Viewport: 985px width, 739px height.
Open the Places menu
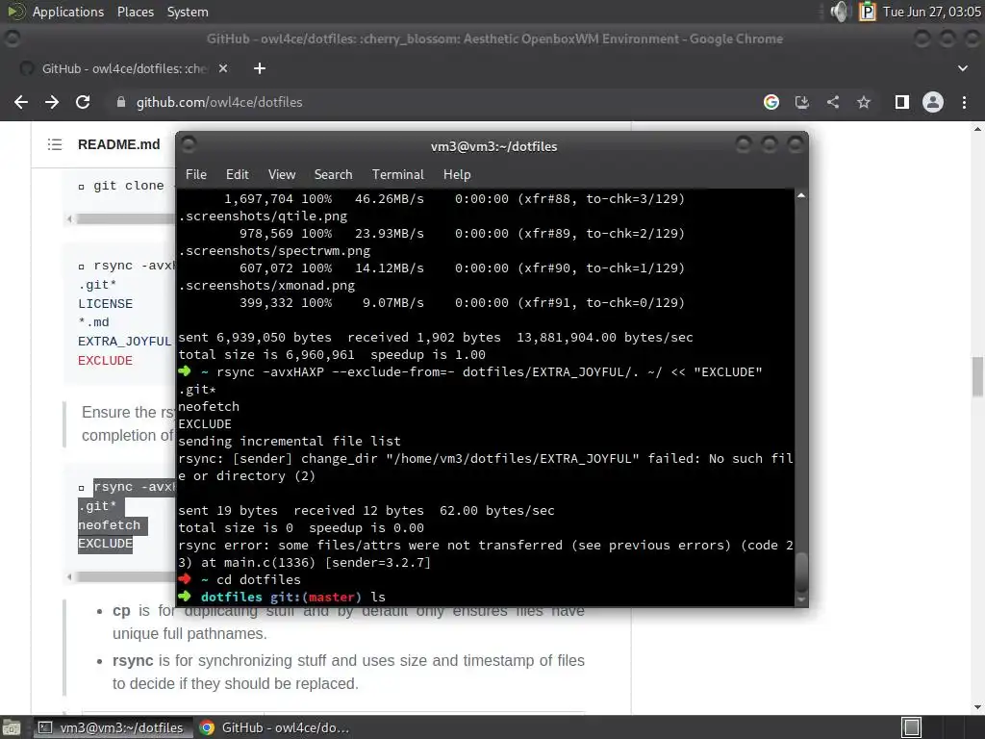pos(135,12)
